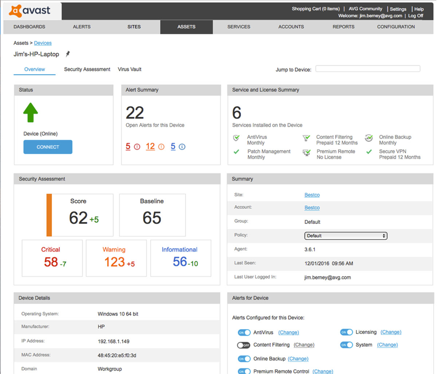
Task: Select the Overview tab
Action: (35, 69)
